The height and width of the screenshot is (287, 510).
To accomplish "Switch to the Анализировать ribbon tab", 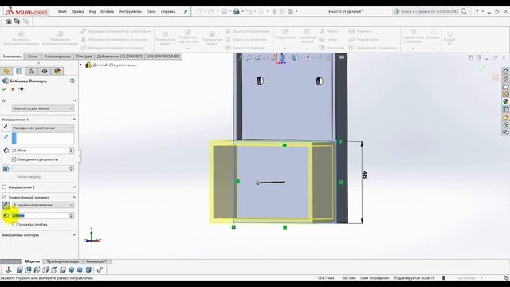I will click(57, 57).
